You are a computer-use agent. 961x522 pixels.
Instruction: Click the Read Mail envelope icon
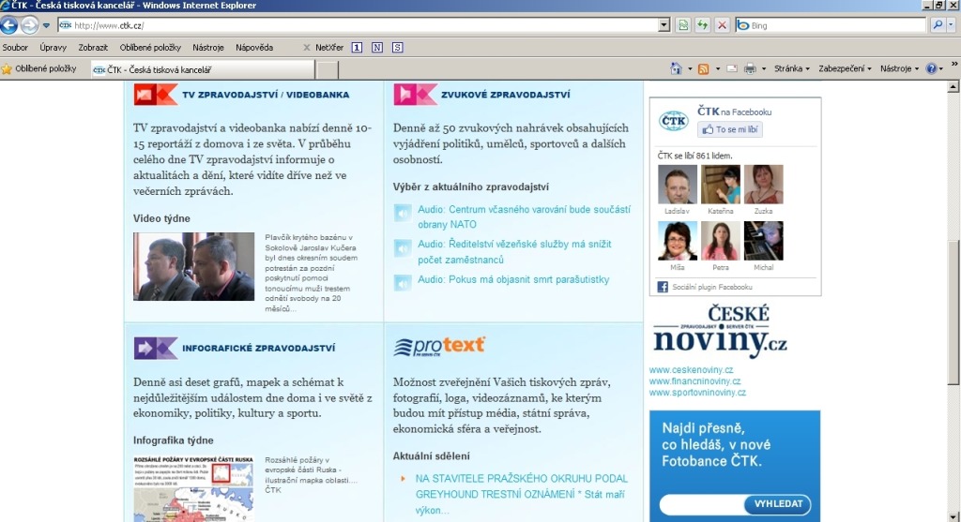732,68
